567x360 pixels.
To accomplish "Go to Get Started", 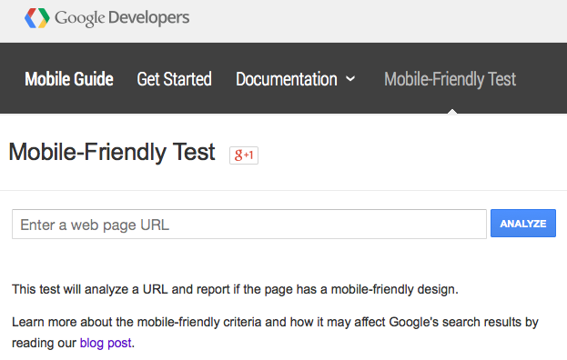I will pos(175,79).
